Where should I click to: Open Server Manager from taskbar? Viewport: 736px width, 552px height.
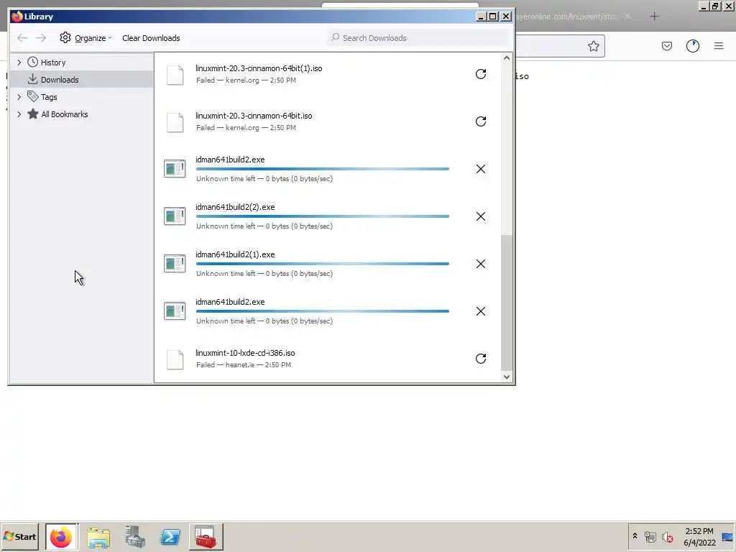coord(134,537)
